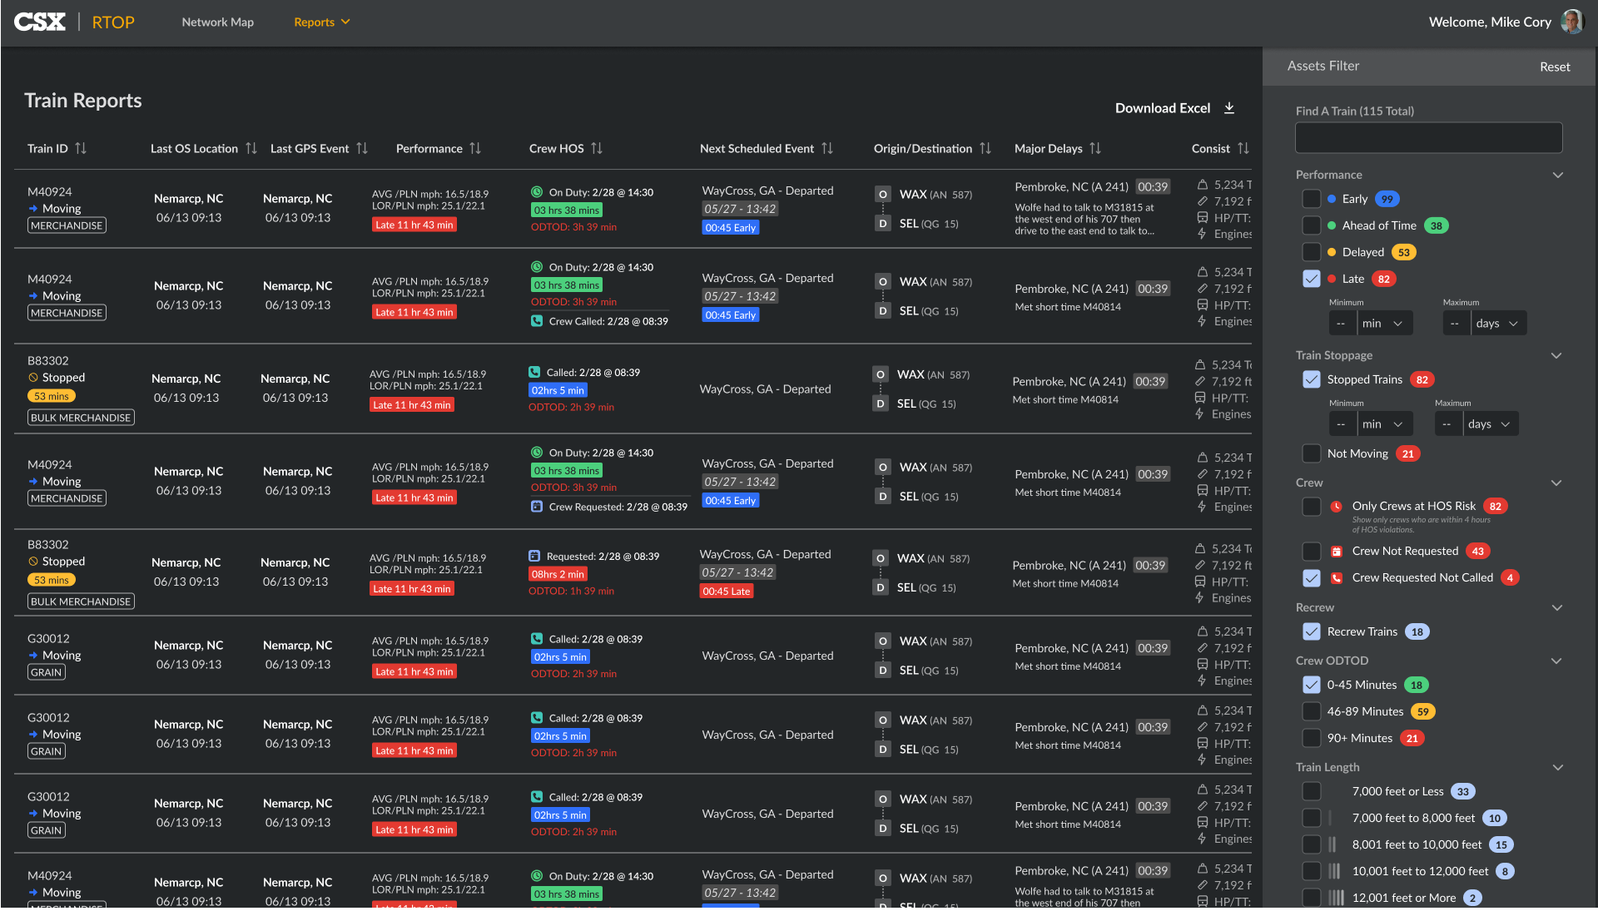Click the Download Excel arrow icon

(x=1229, y=108)
